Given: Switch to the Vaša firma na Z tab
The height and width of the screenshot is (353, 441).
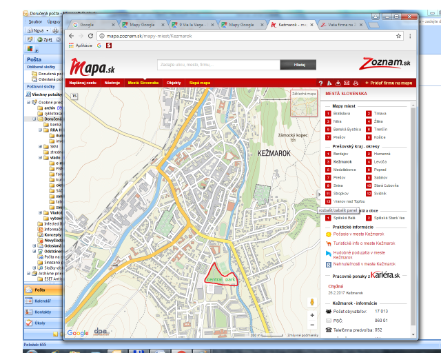Looking at the screenshot, I should click(x=342, y=25).
